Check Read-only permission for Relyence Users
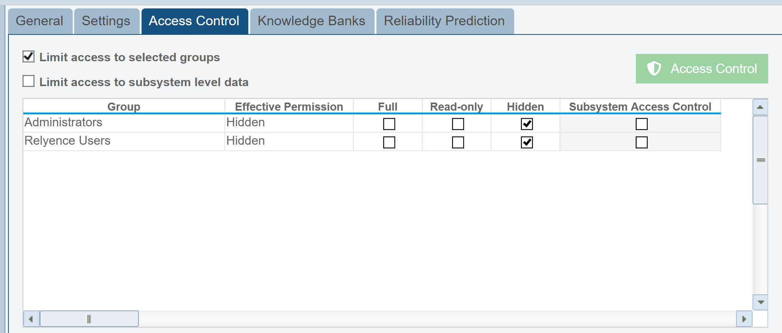782x333 pixels. point(458,142)
